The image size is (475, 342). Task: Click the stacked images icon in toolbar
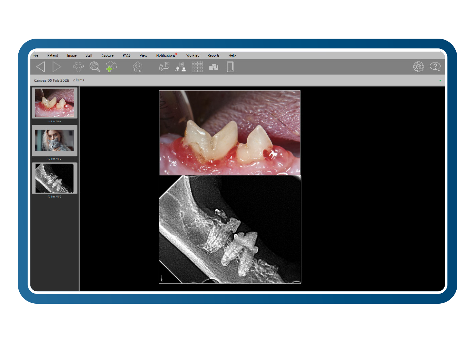(214, 67)
